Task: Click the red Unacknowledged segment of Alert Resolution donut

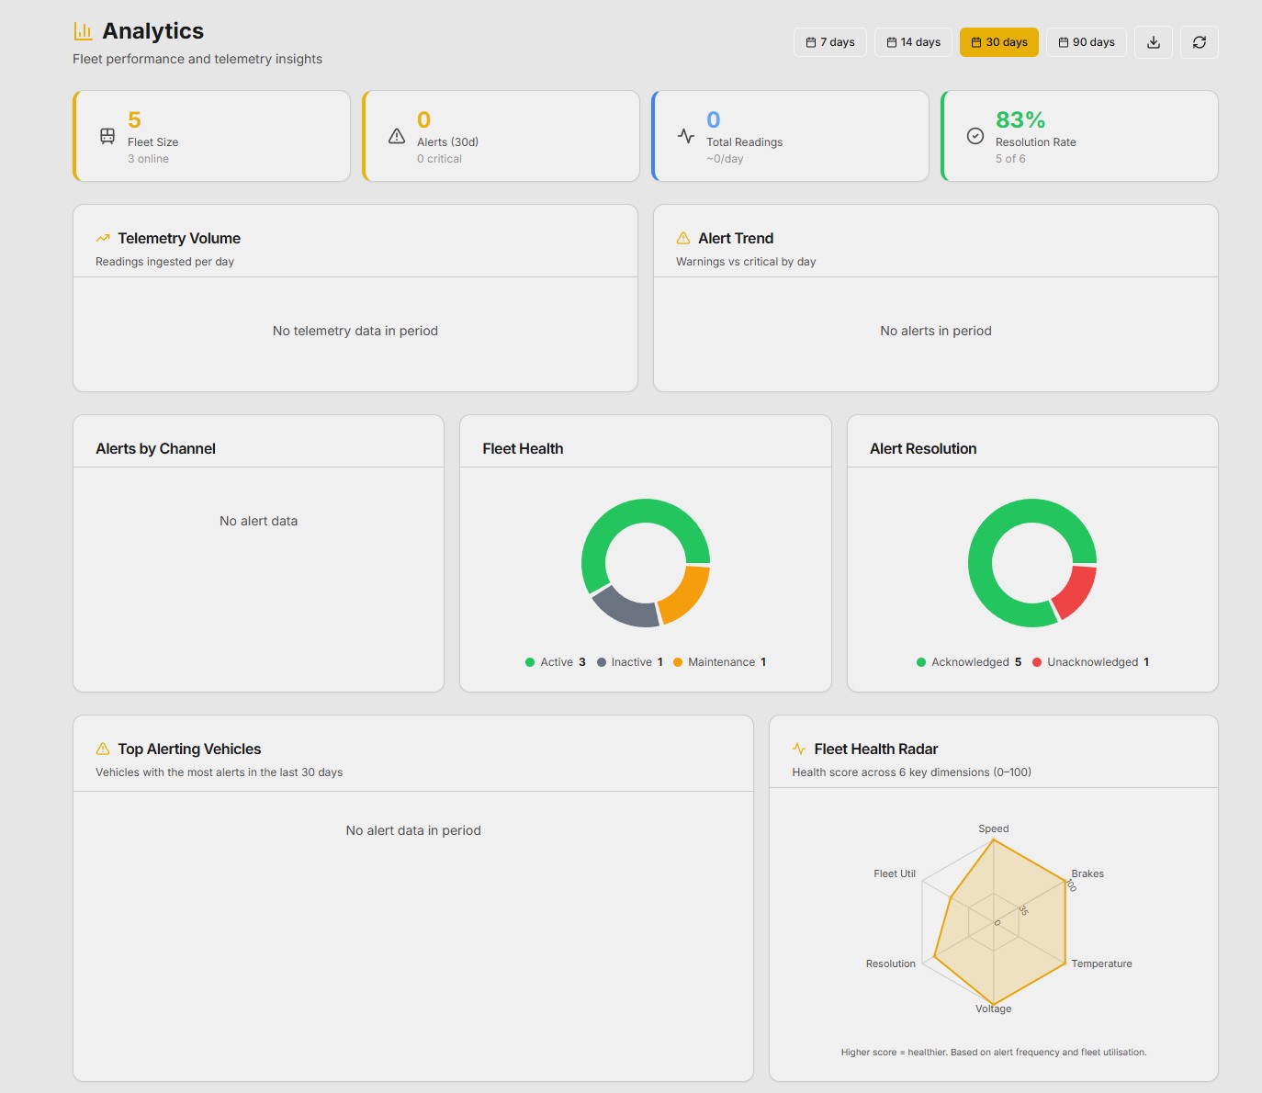Action: (1076, 593)
